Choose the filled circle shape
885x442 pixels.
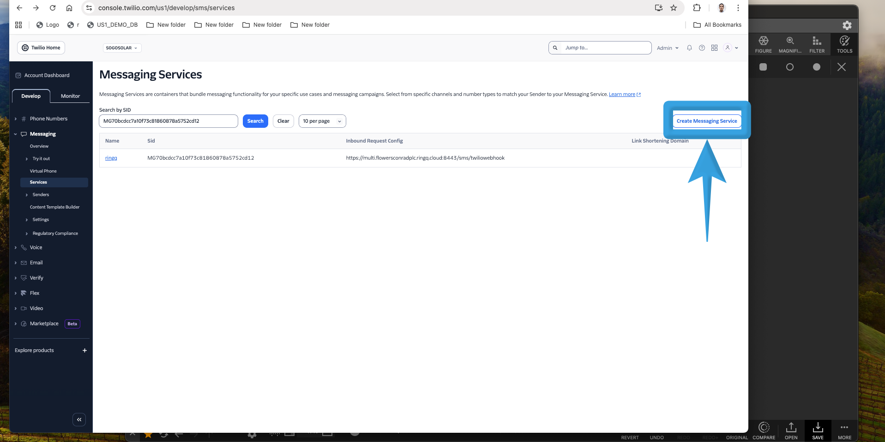coord(817,67)
